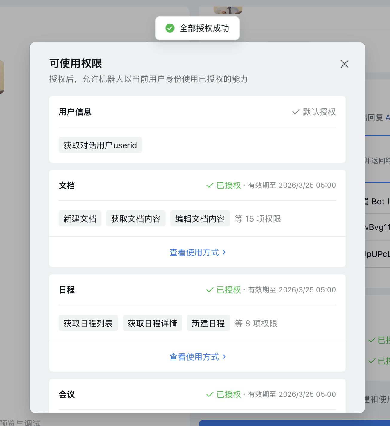Open 查看使用方式 link under 日程
Screen dimensions: 390x426
194,357
